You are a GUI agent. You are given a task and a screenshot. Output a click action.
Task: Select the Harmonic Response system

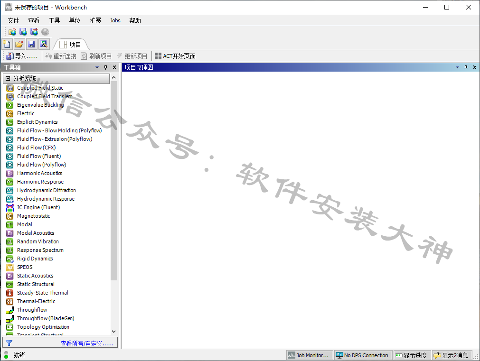[x=40, y=182]
